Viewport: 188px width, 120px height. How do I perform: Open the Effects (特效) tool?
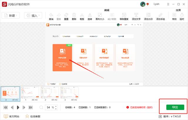[x=174, y=16]
